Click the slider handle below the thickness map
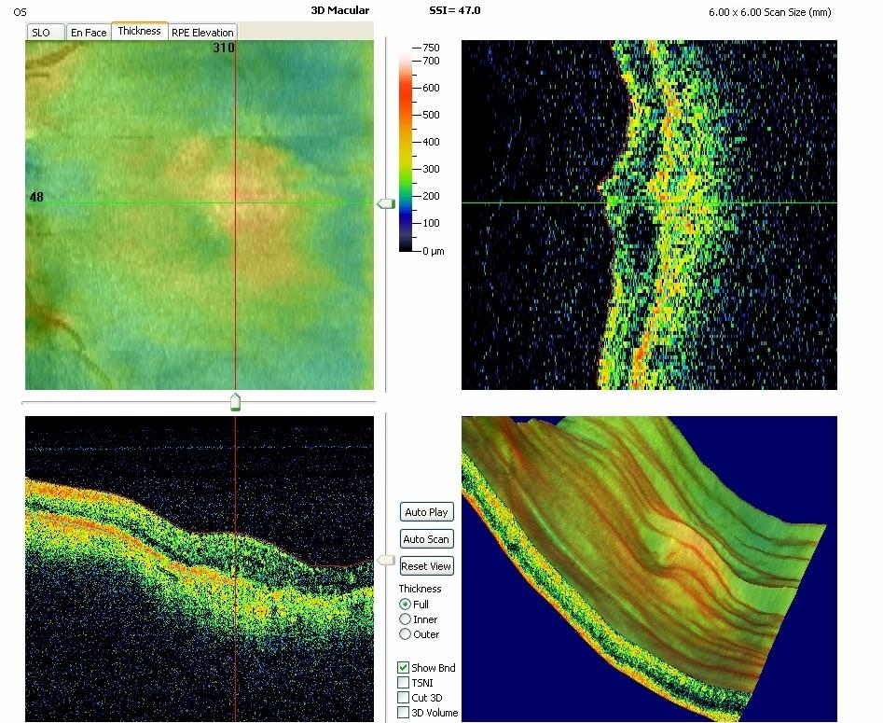Image resolution: width=883 pixels, height=723 pixels. 235,402
